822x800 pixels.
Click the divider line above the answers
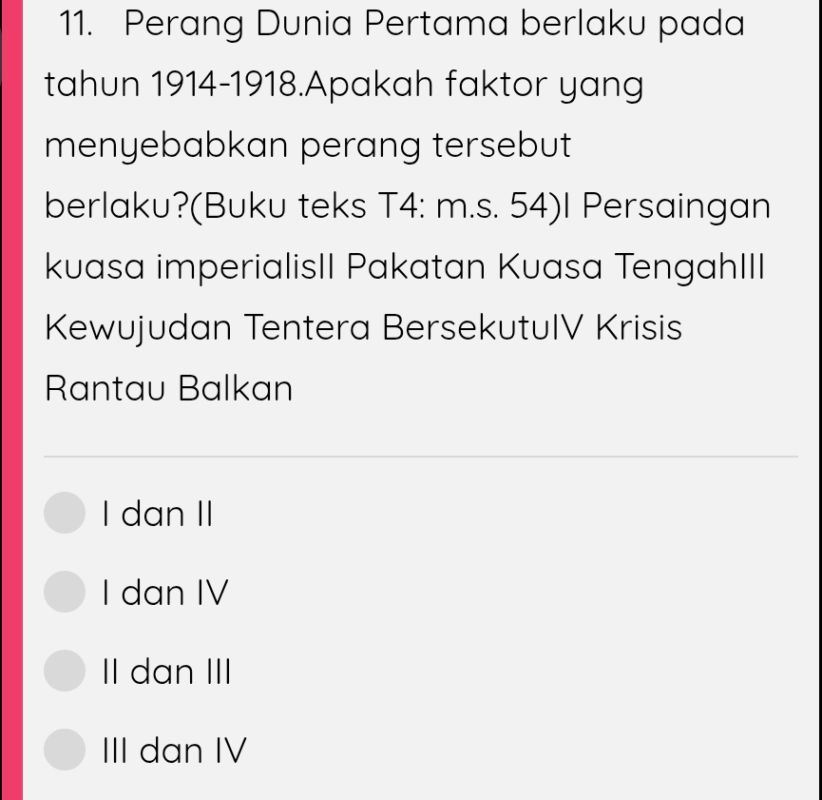click(420, 457)
